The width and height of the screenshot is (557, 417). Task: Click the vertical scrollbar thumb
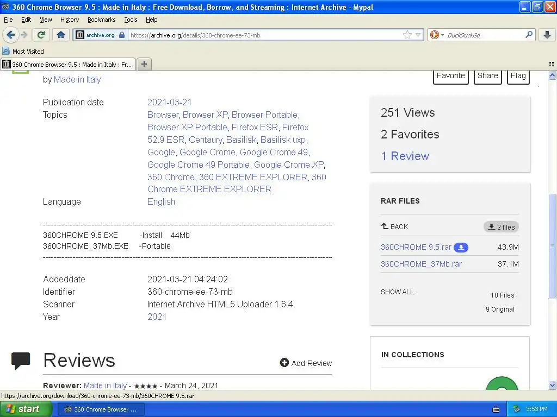(x=552, y=246)
